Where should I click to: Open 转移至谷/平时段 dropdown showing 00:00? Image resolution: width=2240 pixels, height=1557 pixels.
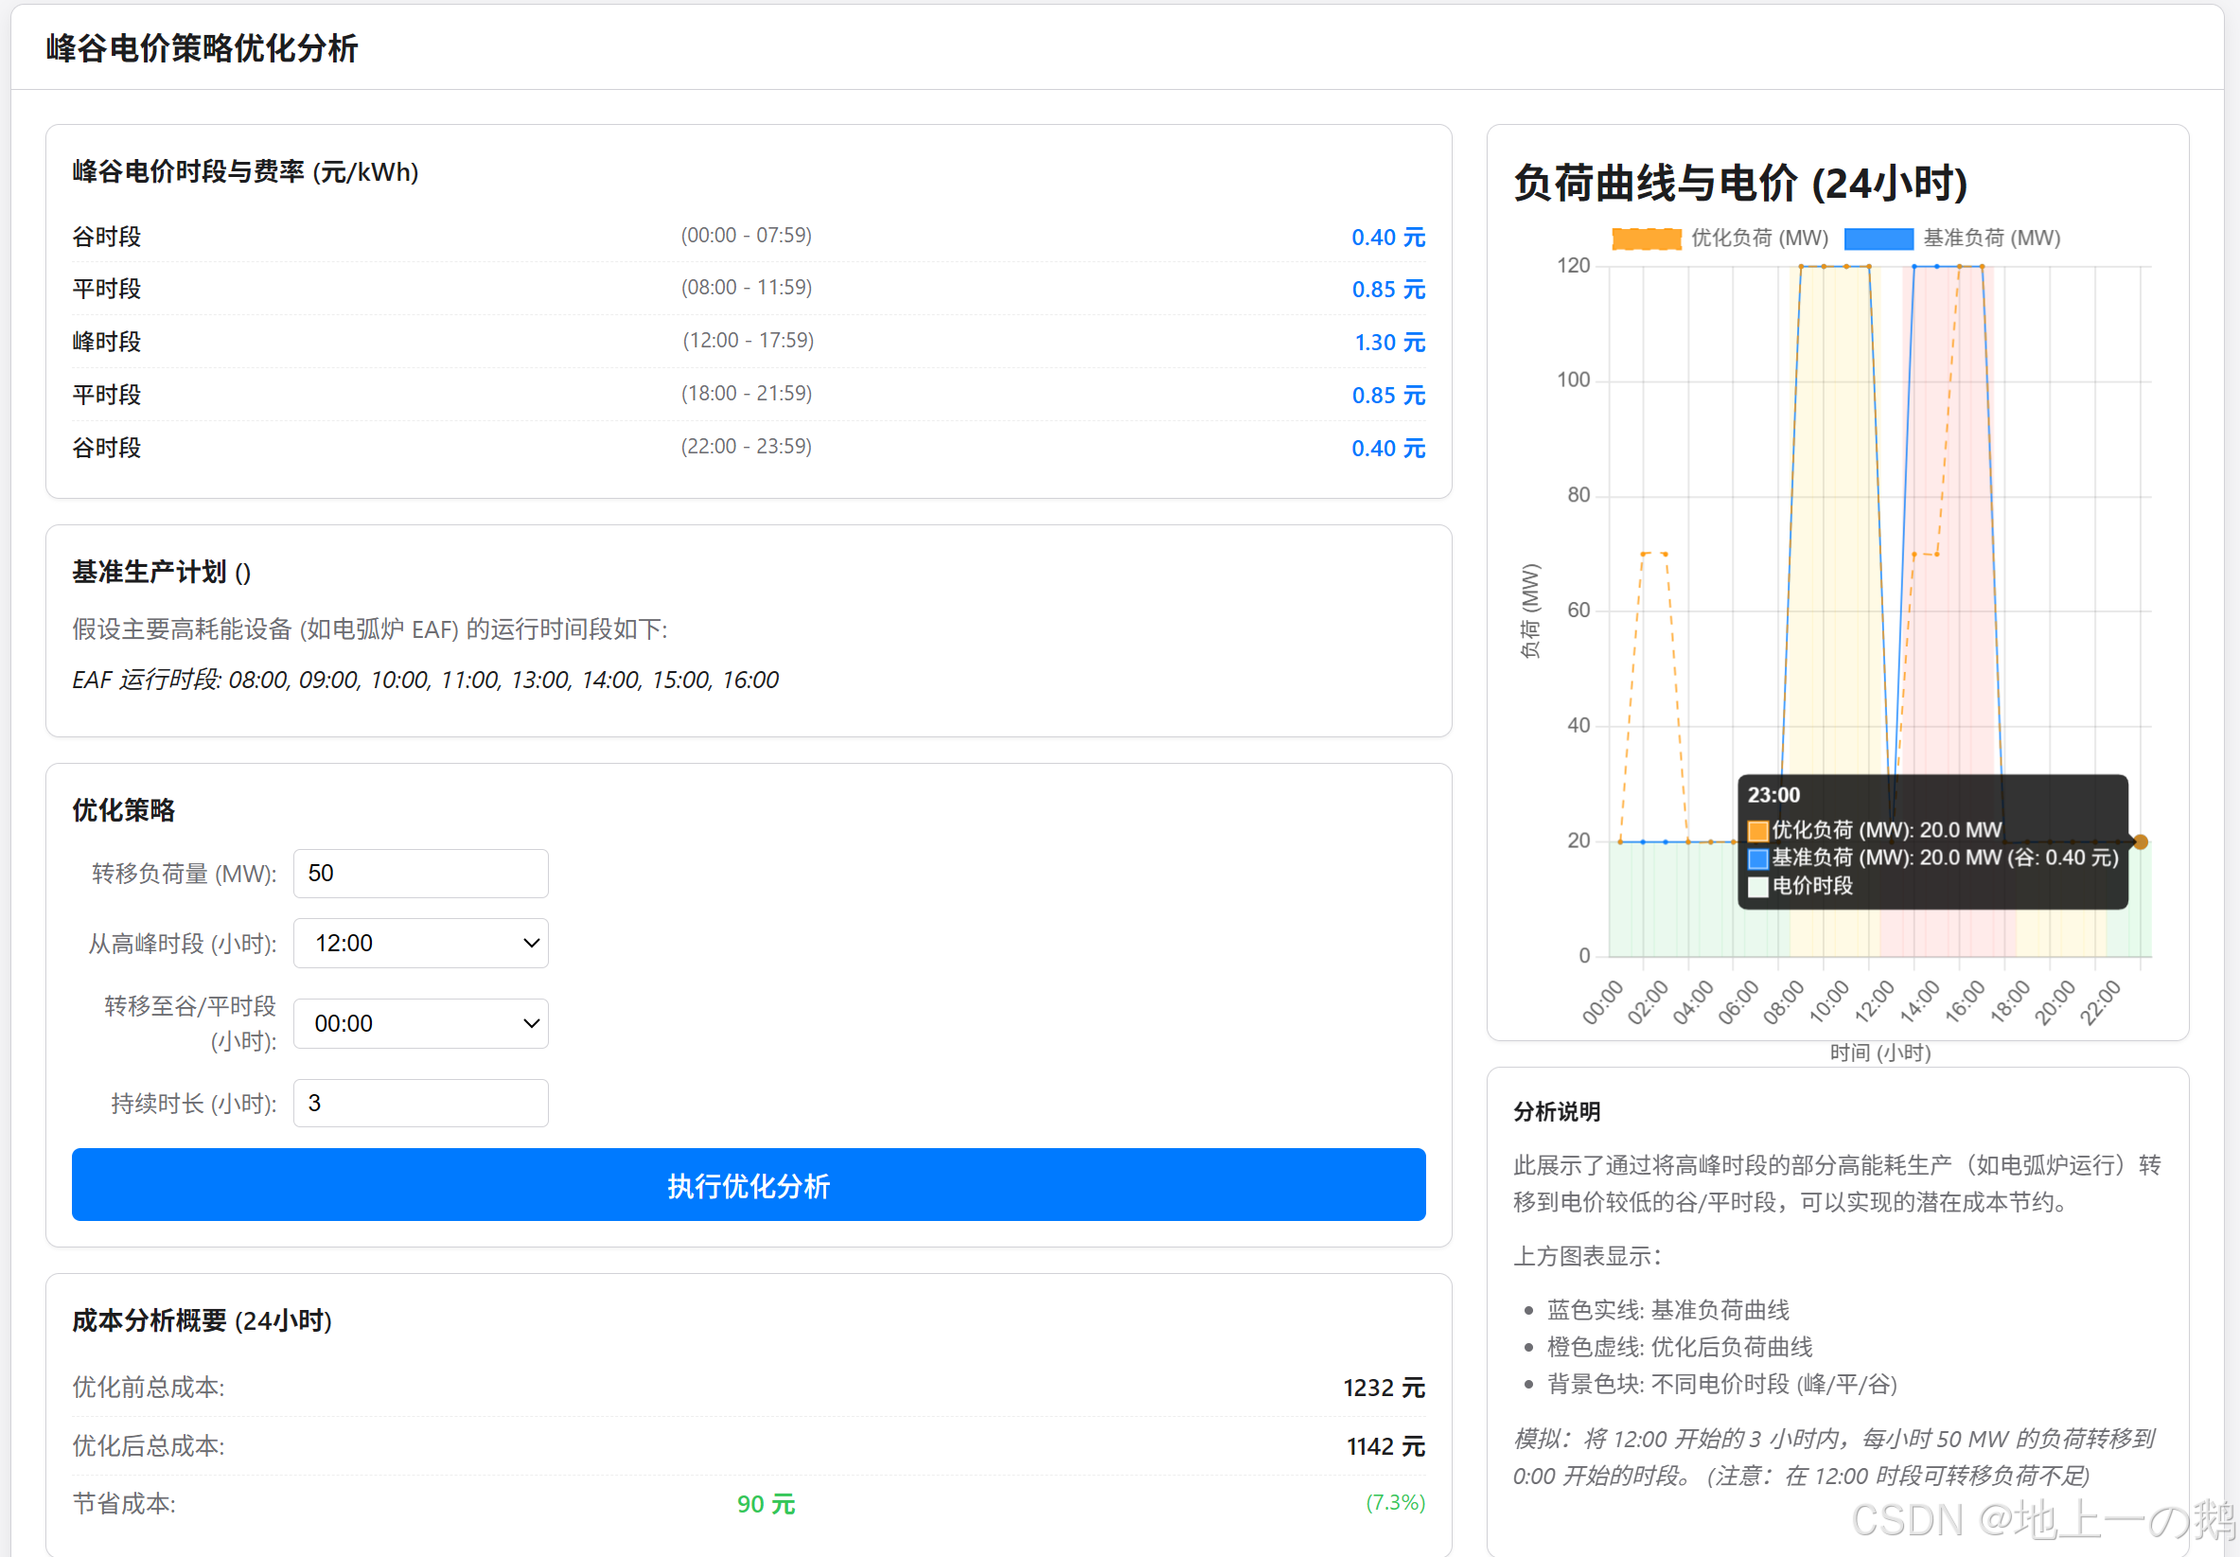tap(420, 1023)
